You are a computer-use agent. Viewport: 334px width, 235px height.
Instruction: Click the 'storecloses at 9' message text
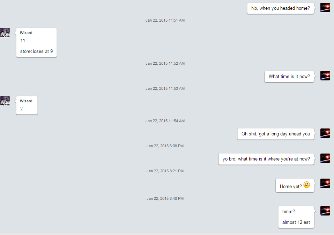(36, 52)
